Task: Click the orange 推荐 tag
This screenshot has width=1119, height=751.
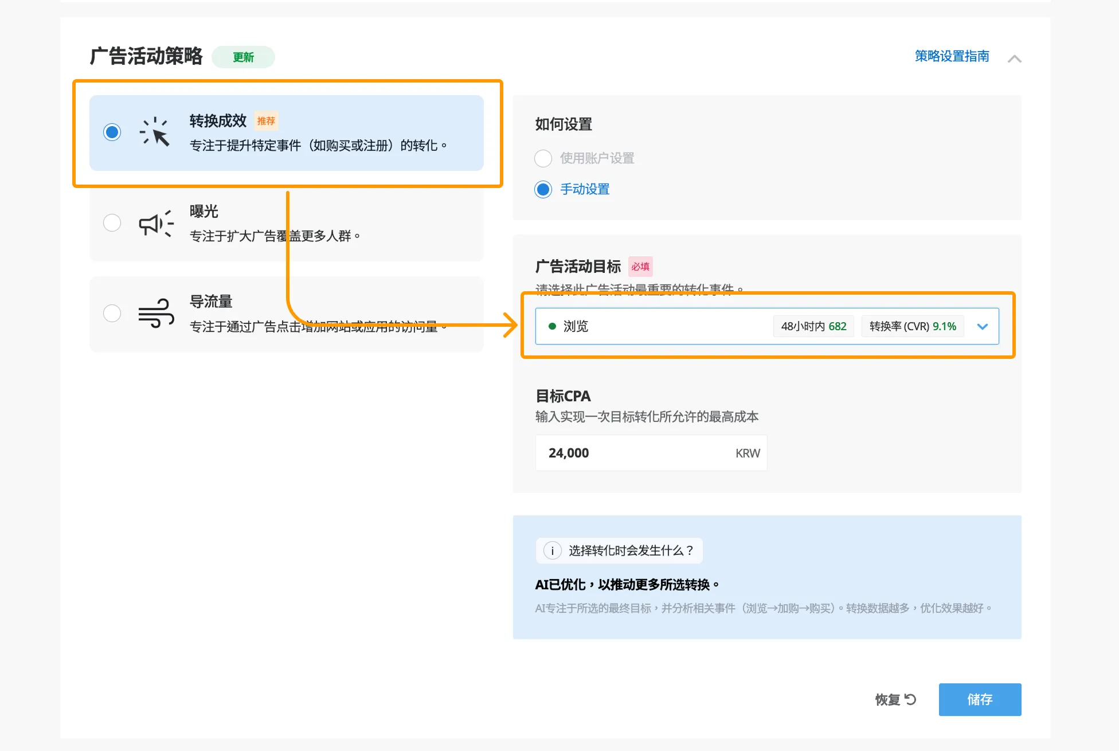Action: [x=266, y=121]
